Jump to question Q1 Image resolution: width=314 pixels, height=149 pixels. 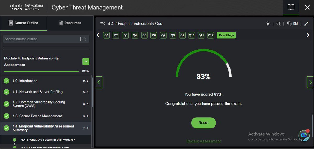pos(106,35)
